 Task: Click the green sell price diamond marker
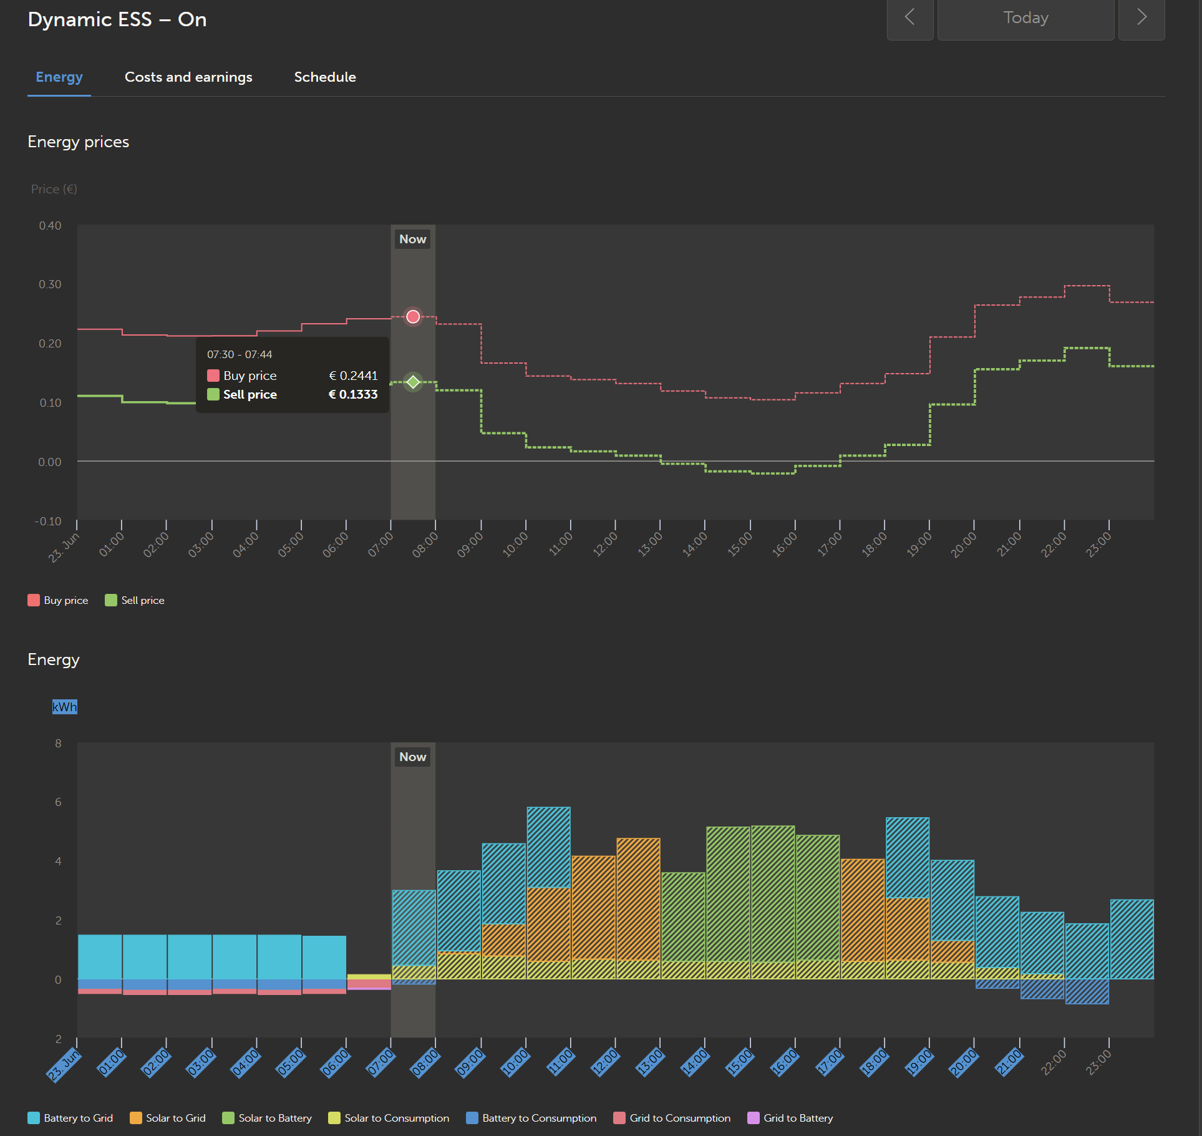tap(413, 382)
